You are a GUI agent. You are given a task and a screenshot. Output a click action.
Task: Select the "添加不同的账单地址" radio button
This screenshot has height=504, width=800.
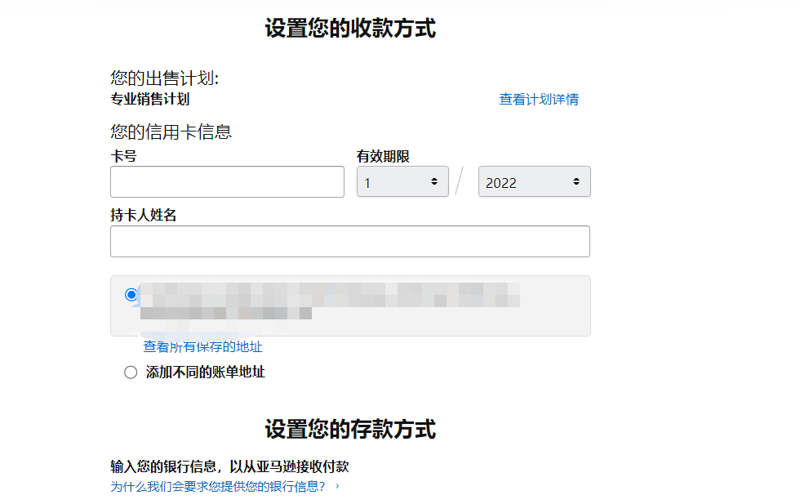click(131, 372)
